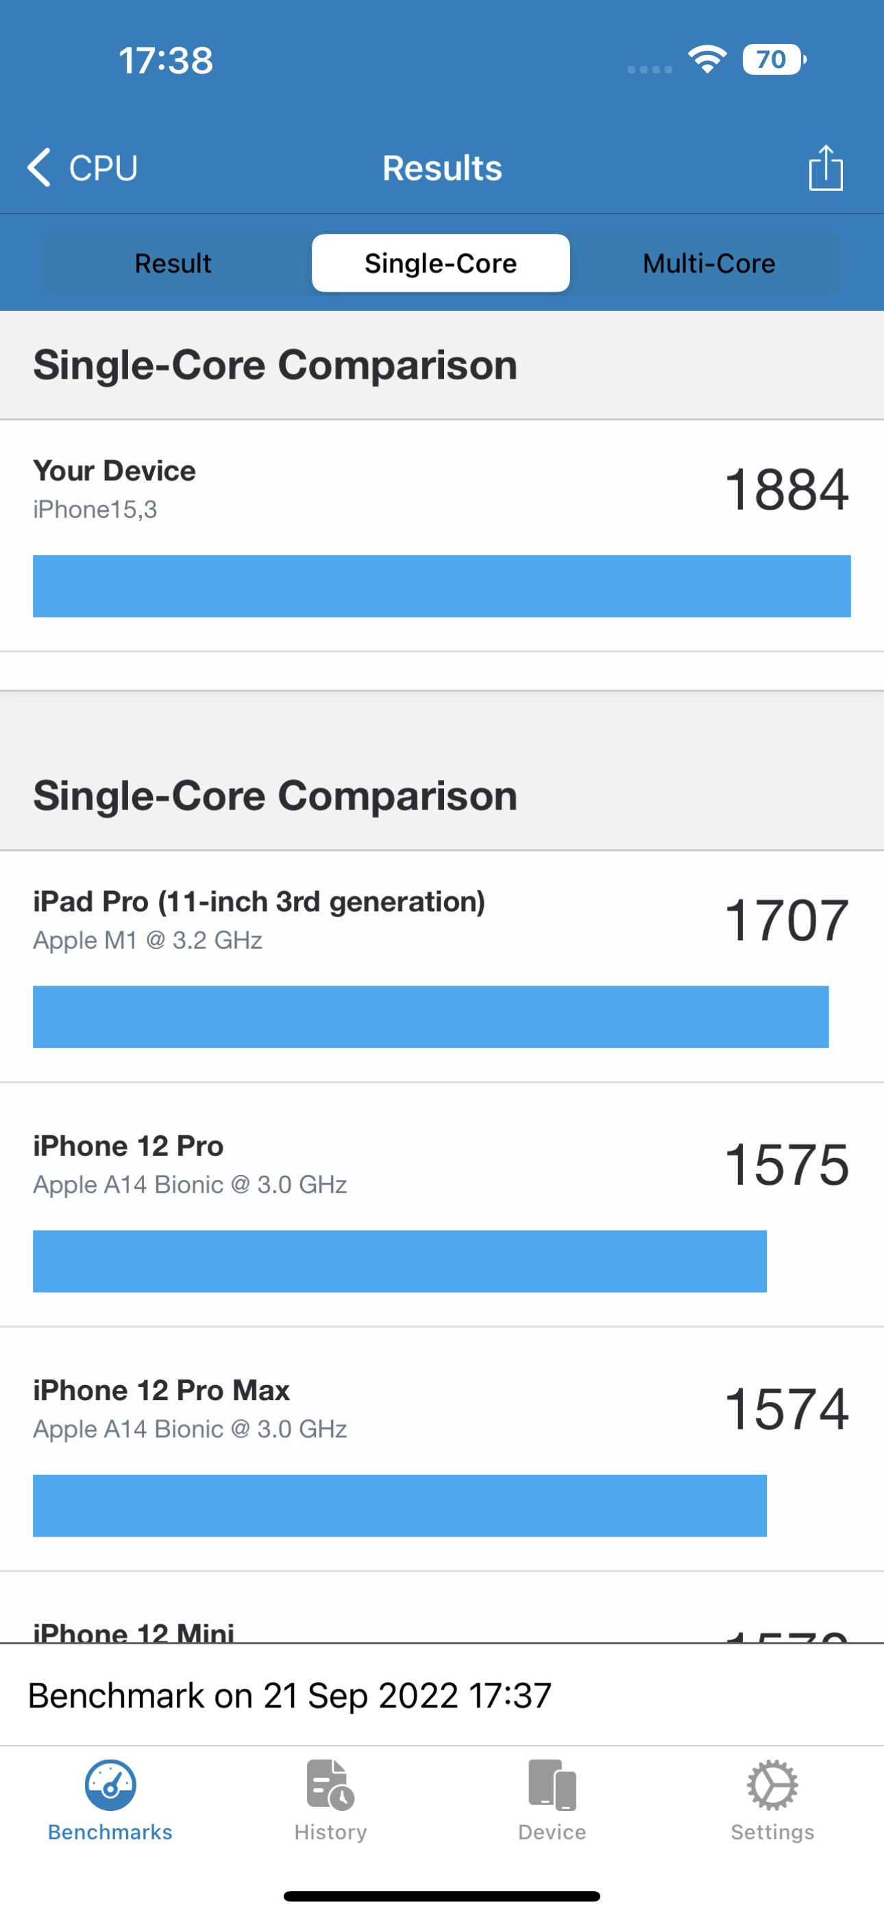Select the iPhone 12 Pro Max row
This screenshot has height=1918, width=884.
point(441,1409)
